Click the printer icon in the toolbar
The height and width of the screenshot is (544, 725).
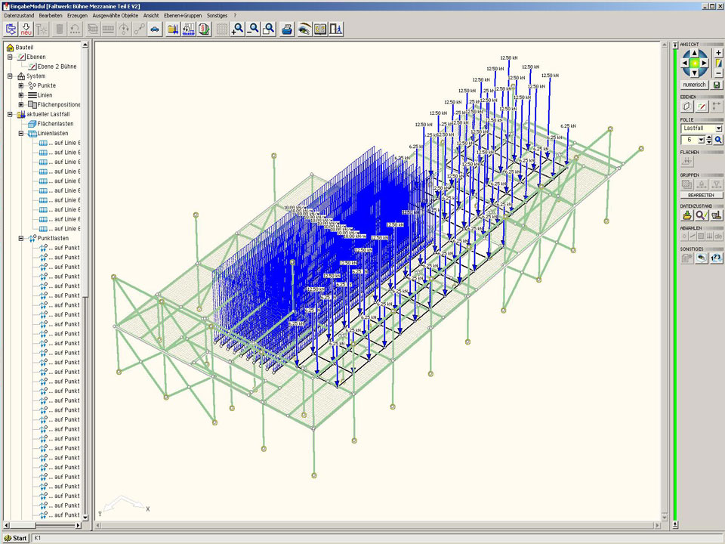[x=287, y=29]
